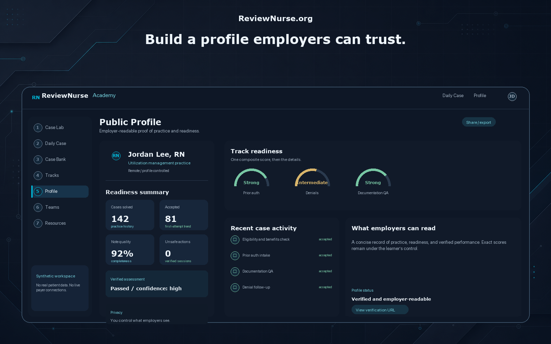Click the 'practice history' label

122,226
